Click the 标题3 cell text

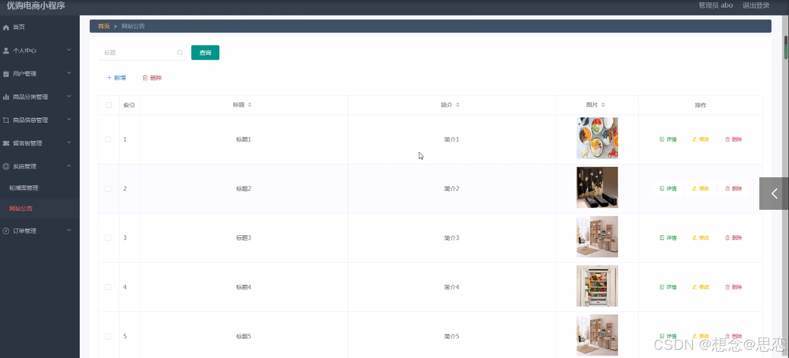tap(243, 238)
